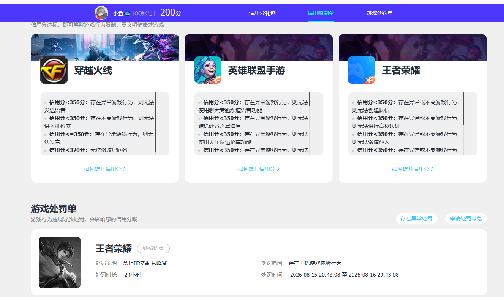Go to the 游戏处罚单 tab
This screenshot has height=297, width=504.
coord(379,13)
